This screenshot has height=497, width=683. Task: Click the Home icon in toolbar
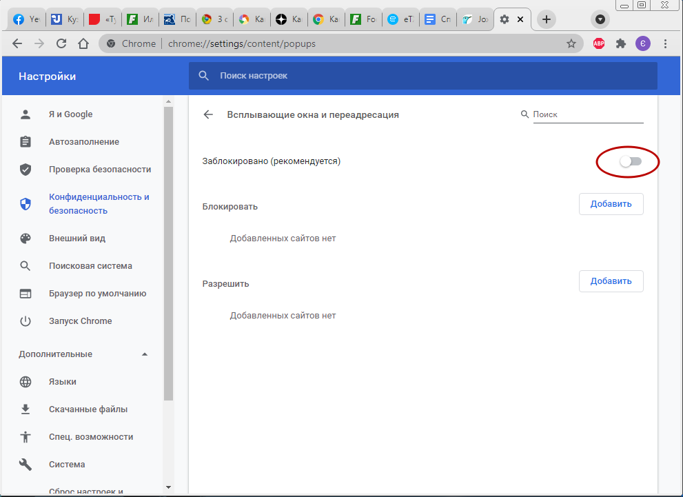[83, 43]
